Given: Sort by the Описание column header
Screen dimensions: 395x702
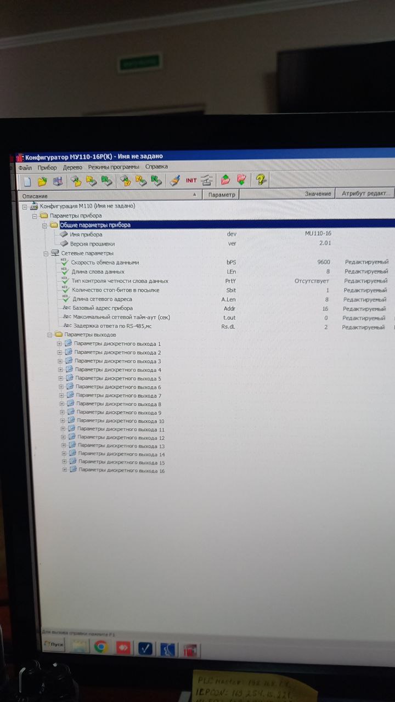Looking at the screenshot, I should [110, 195].
